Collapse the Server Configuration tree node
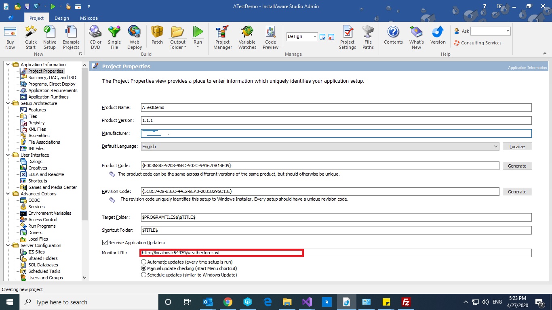Screen dimensions: 552x310 point(8,245)
